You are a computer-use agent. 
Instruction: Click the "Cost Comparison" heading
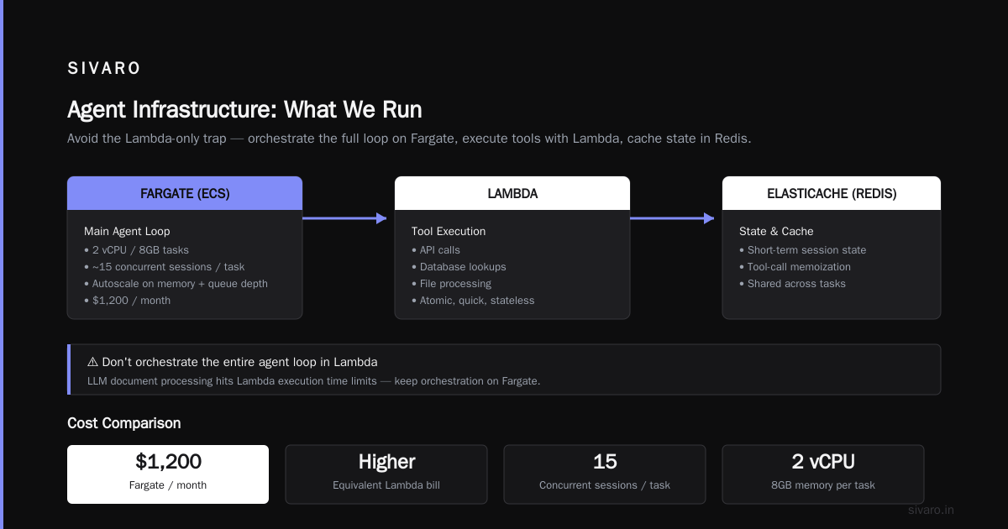123,423
